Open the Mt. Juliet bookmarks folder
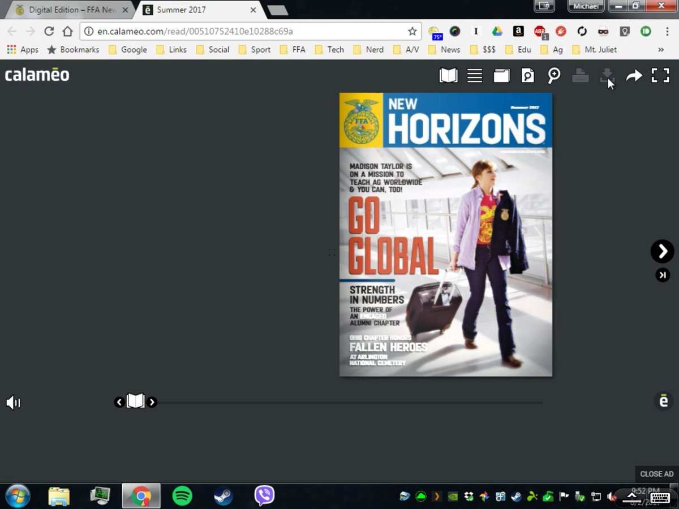The image size is (679, 509). click(595, 50)
